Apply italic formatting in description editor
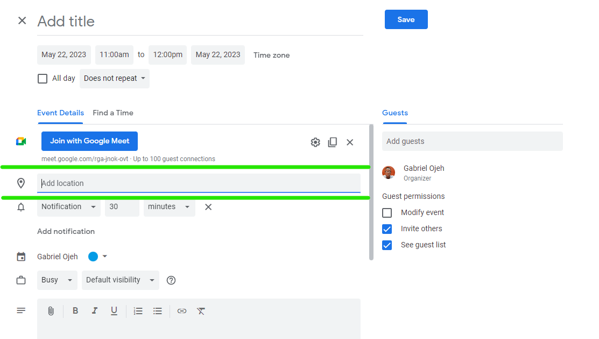599x339 pixels. point(94,310)
